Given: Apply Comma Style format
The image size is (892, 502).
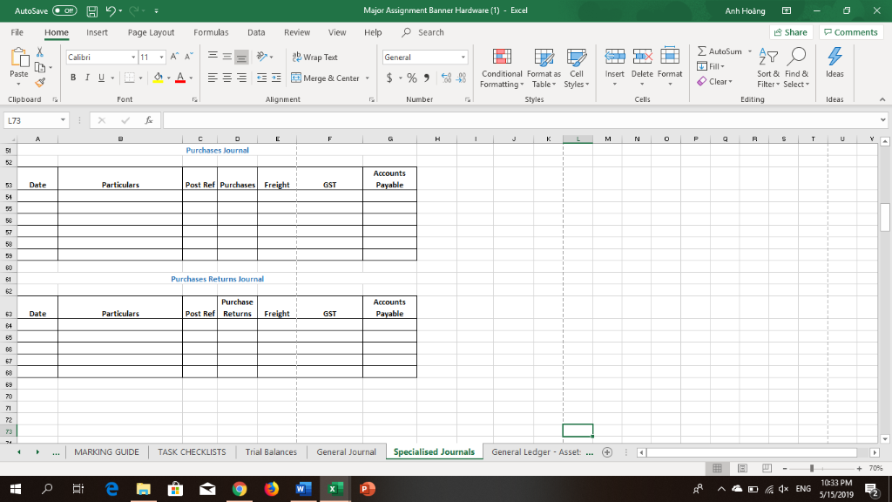Looking at the screenshot, I should tap(427, 78).
